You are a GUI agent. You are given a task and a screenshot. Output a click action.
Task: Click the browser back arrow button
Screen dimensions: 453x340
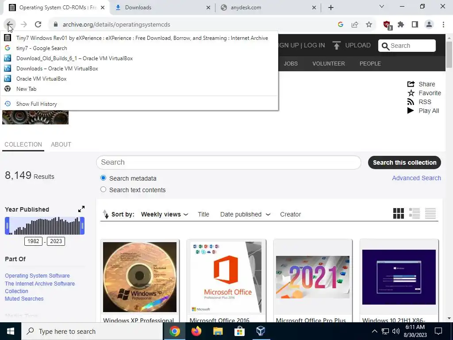[x=9, y=25]
